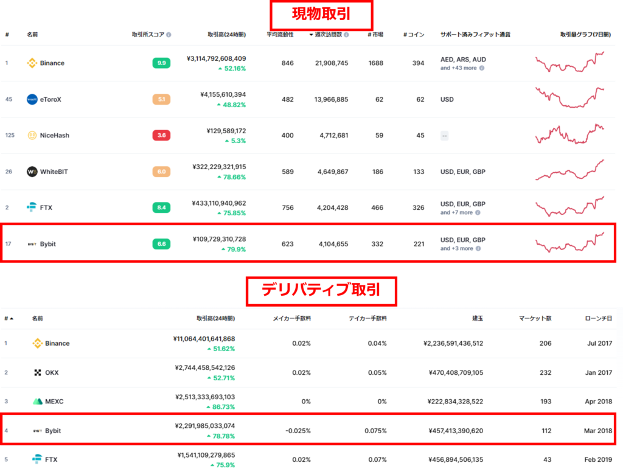Open Bybit 7-day volume graph

(569, 242)
